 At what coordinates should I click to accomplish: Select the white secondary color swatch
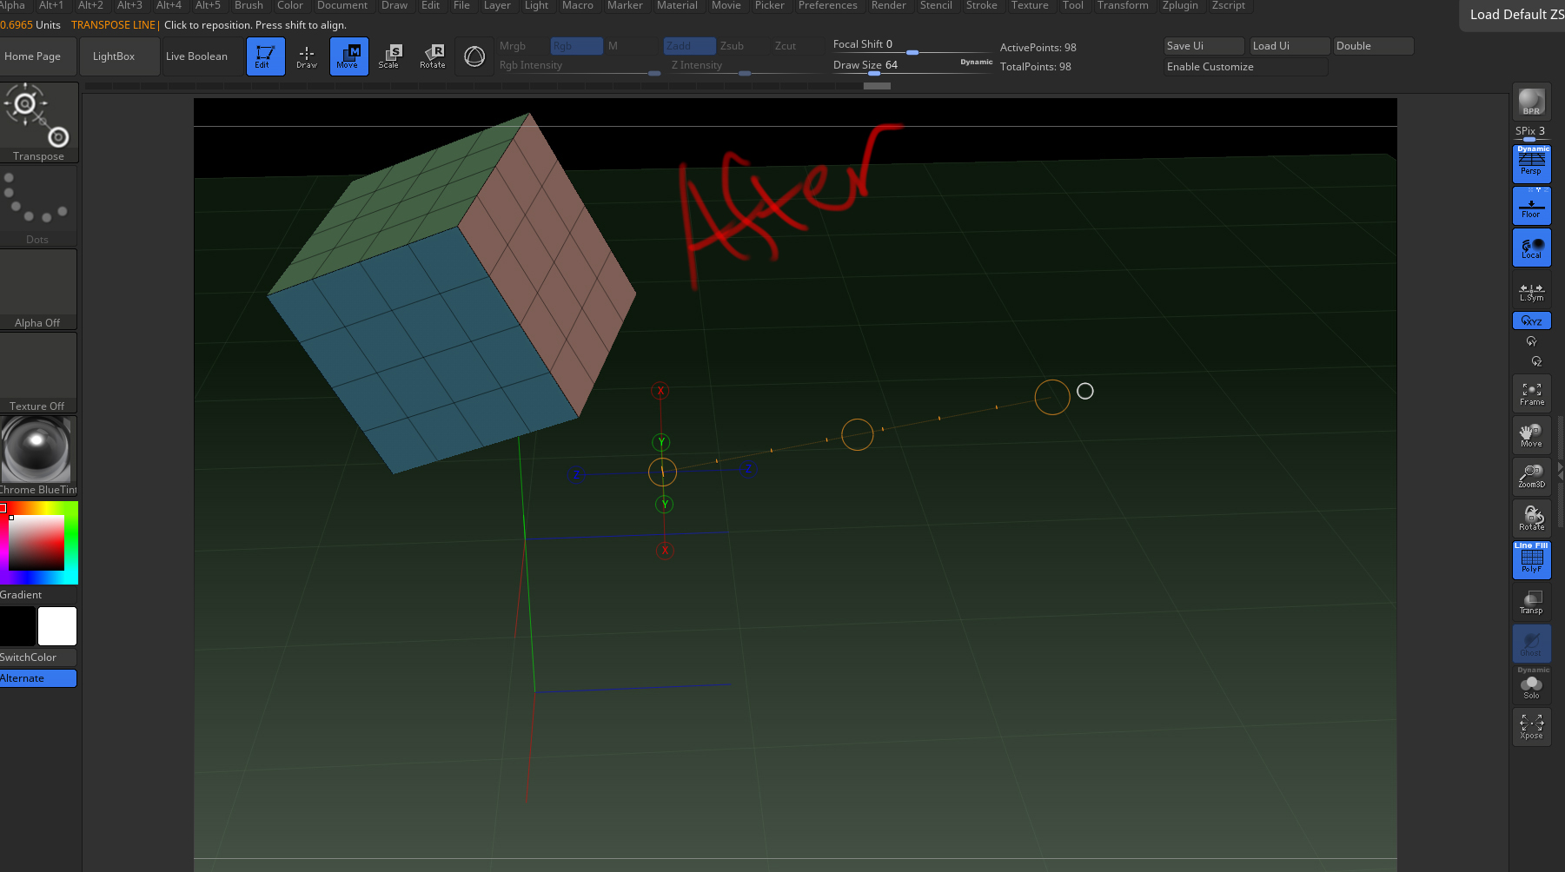[57, 626]
